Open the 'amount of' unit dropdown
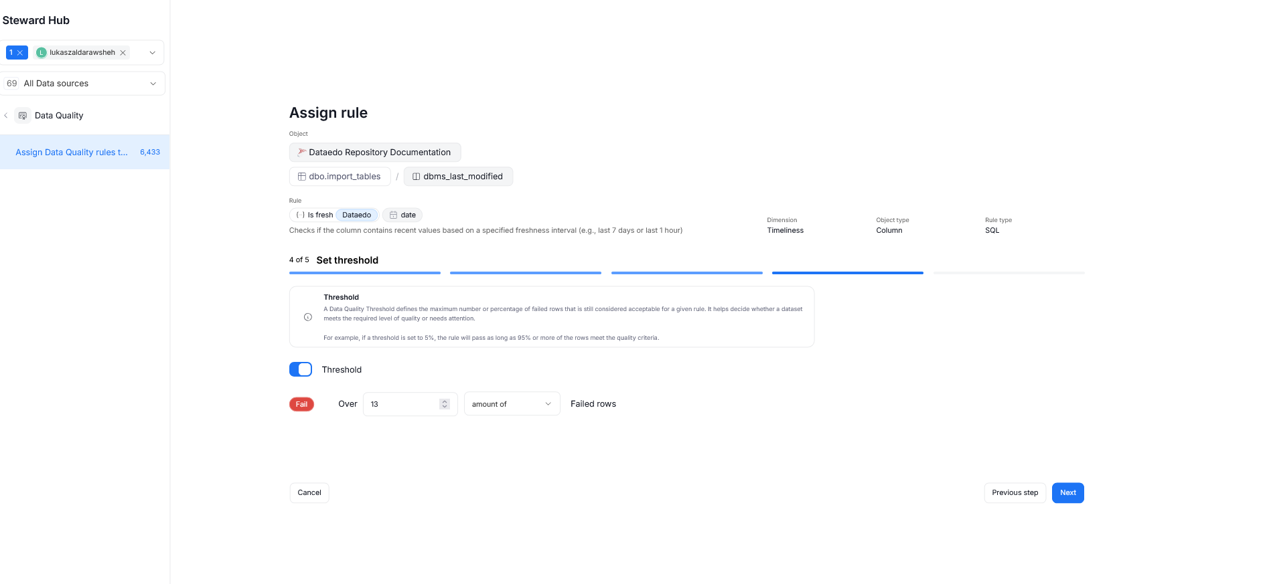Viewport: 1263px width, 584px height. click(x=512, y=404)
